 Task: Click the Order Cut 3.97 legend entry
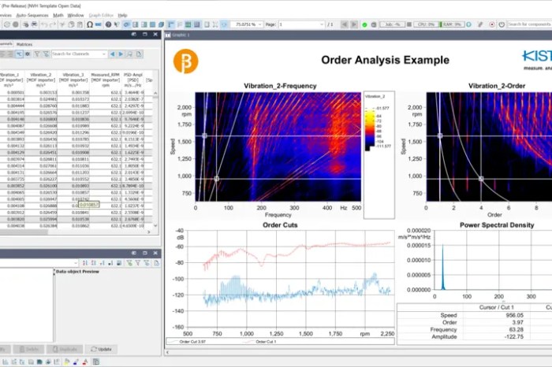click(192, 342)
